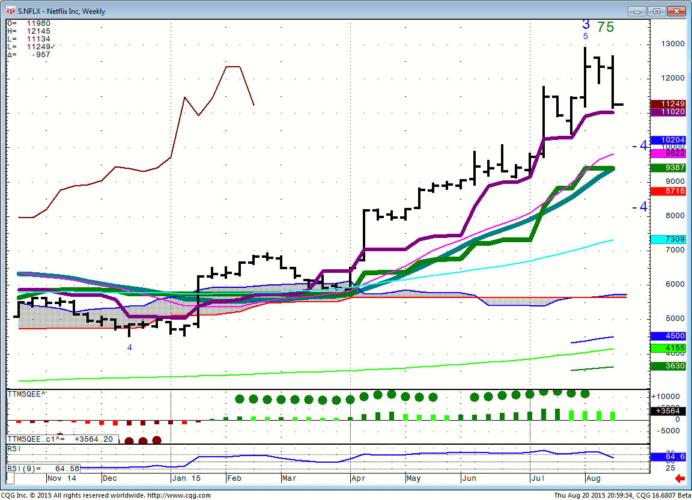Select the blue 10204 price label
692x500 pixels.
(668, 140)
